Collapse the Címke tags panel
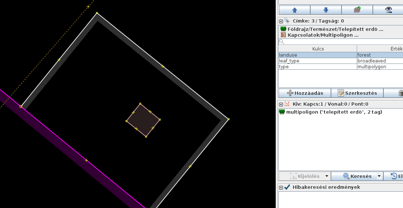The width and height of the screenshot is (403, 208). coord(281,21)
